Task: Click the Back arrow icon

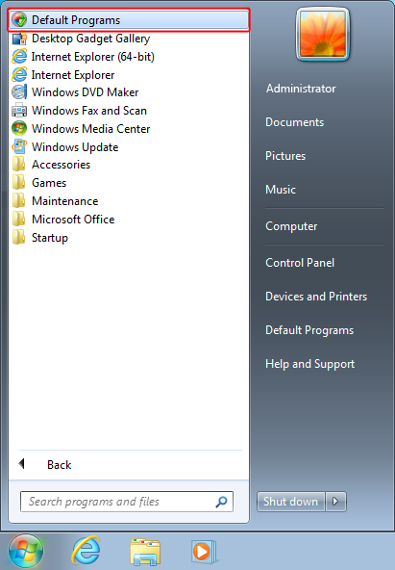Action: click(x=21, y=464)
